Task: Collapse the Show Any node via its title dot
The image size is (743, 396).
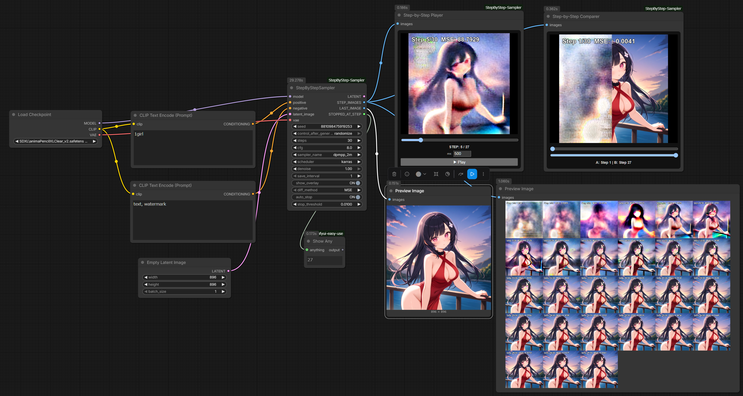Action: pos(308,241)
